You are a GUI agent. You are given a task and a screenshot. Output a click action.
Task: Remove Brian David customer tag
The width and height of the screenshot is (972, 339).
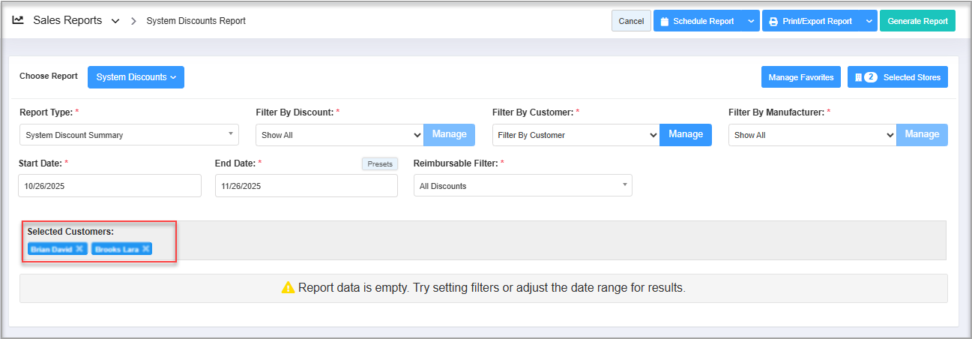(79, 249)
